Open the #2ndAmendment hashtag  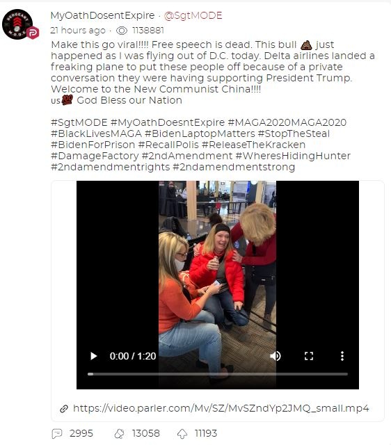(x=187, y=156)
